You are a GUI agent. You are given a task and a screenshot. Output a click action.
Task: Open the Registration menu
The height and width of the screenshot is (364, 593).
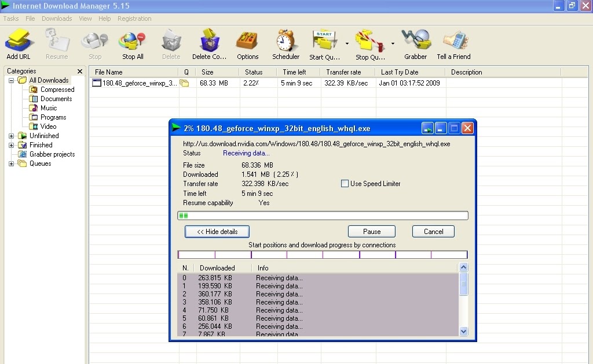134,18
